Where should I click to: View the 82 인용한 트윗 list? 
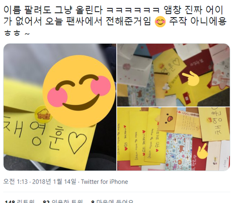63,202
